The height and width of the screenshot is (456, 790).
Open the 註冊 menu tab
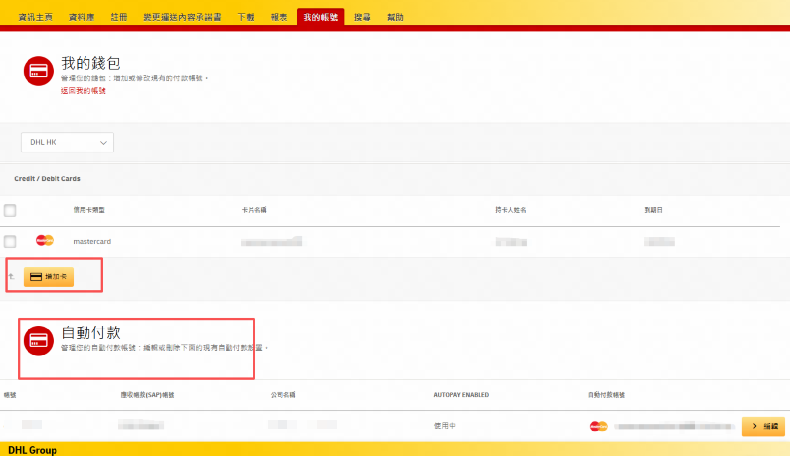tap(119, 17)
